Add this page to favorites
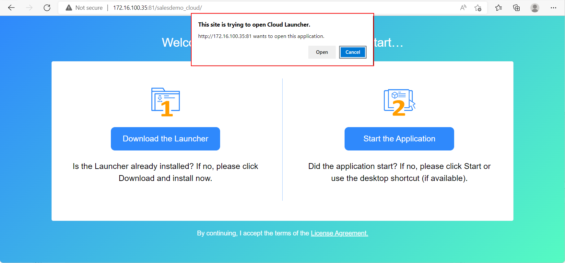565x263 pixels. click(x=478, y=8)
